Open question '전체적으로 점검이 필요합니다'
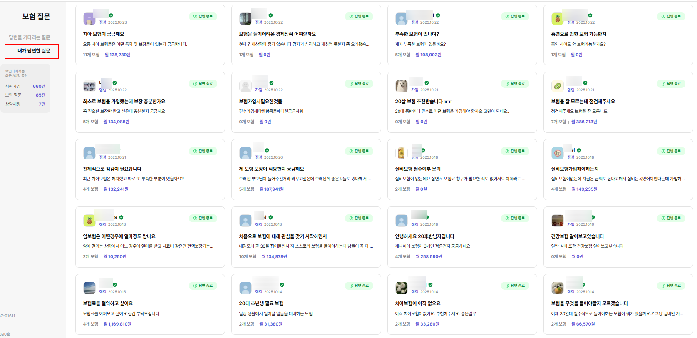This screenshot has height=338, width=697. [x=112, y=169]
